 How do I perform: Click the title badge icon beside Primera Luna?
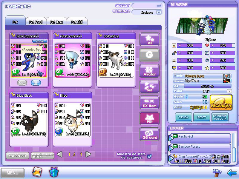pyautogui.click(x=226, y=76)
